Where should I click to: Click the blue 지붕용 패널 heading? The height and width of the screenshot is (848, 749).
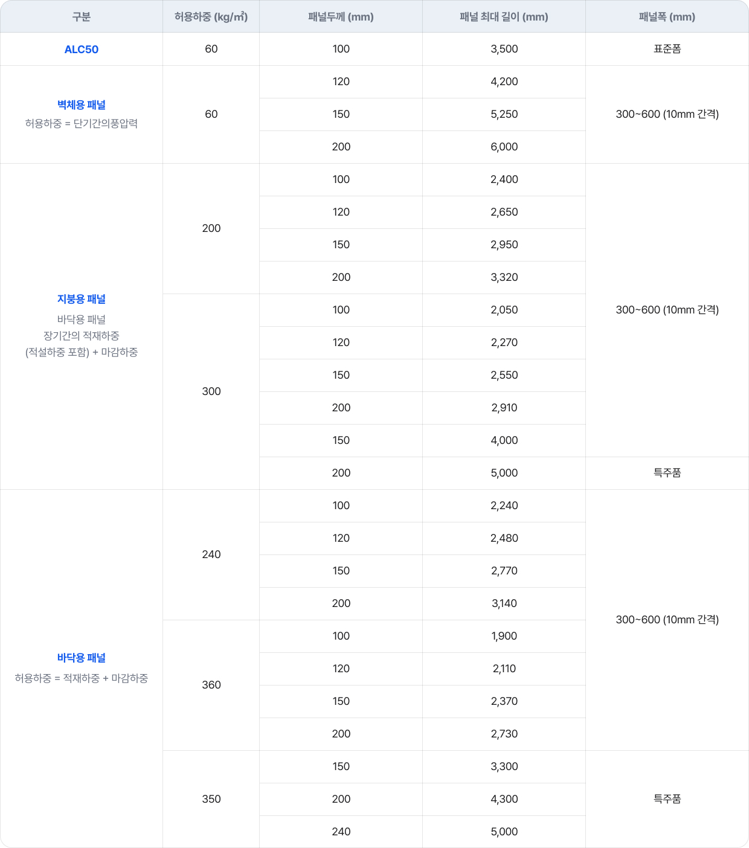(82, 300)
